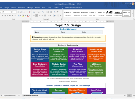Apply the Heading 1 style

point(110,14)
